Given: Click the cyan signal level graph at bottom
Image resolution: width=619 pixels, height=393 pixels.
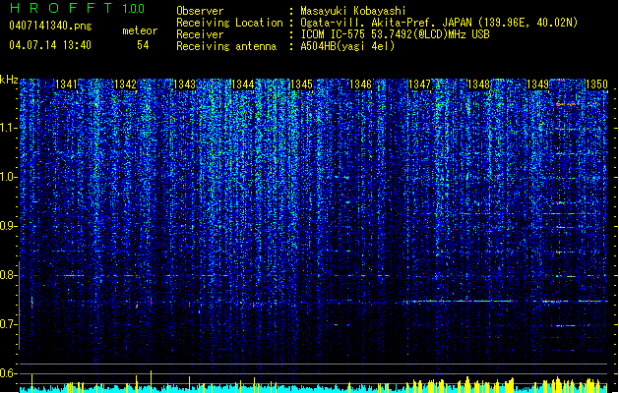Looking at the screenshot, I should 314,388.
